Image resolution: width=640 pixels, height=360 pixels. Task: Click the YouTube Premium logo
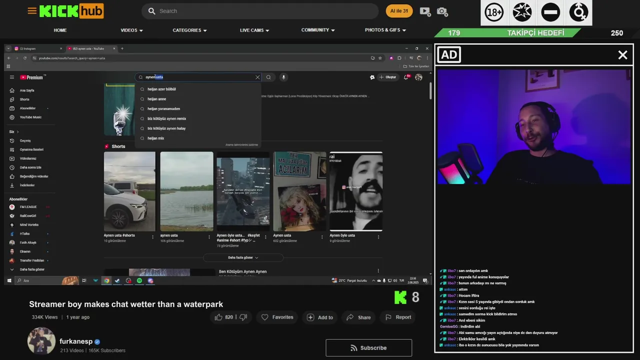coord(32,77)
